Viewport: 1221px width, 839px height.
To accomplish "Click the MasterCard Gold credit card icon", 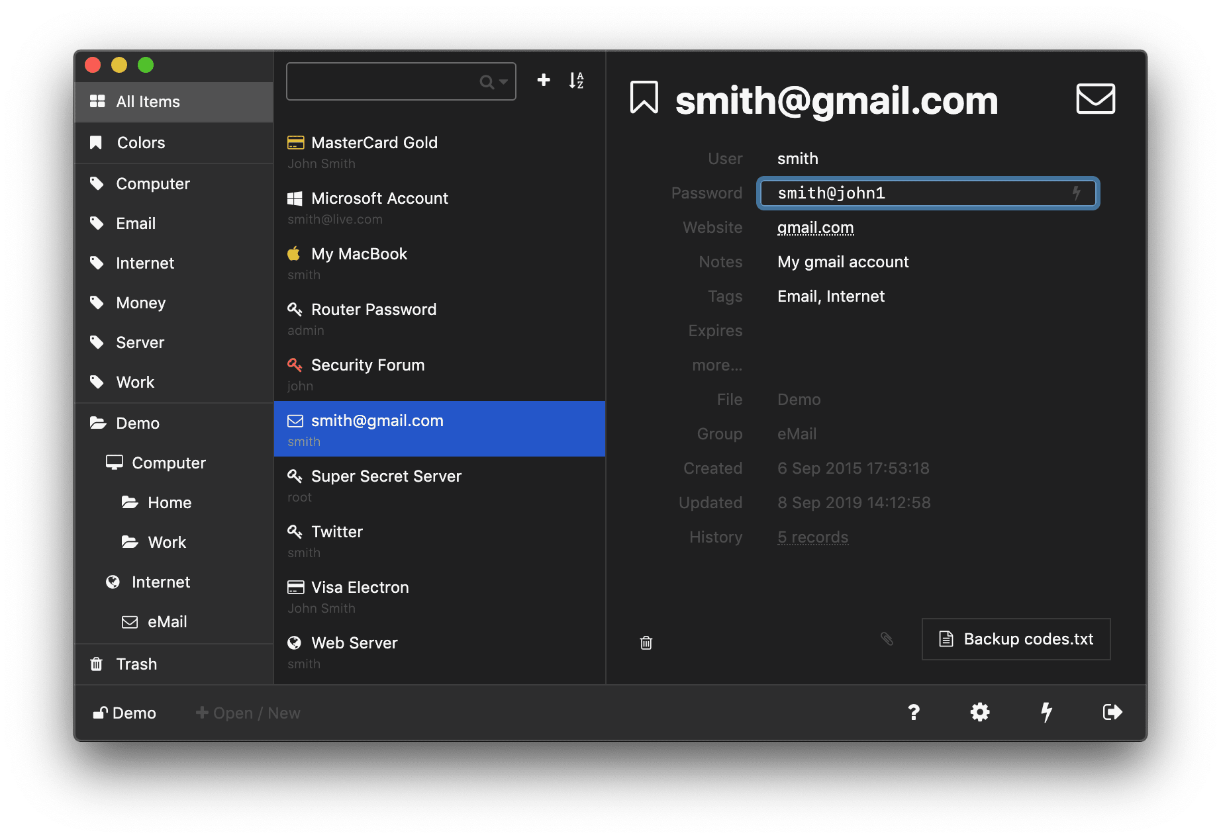I will pos(295,143).
